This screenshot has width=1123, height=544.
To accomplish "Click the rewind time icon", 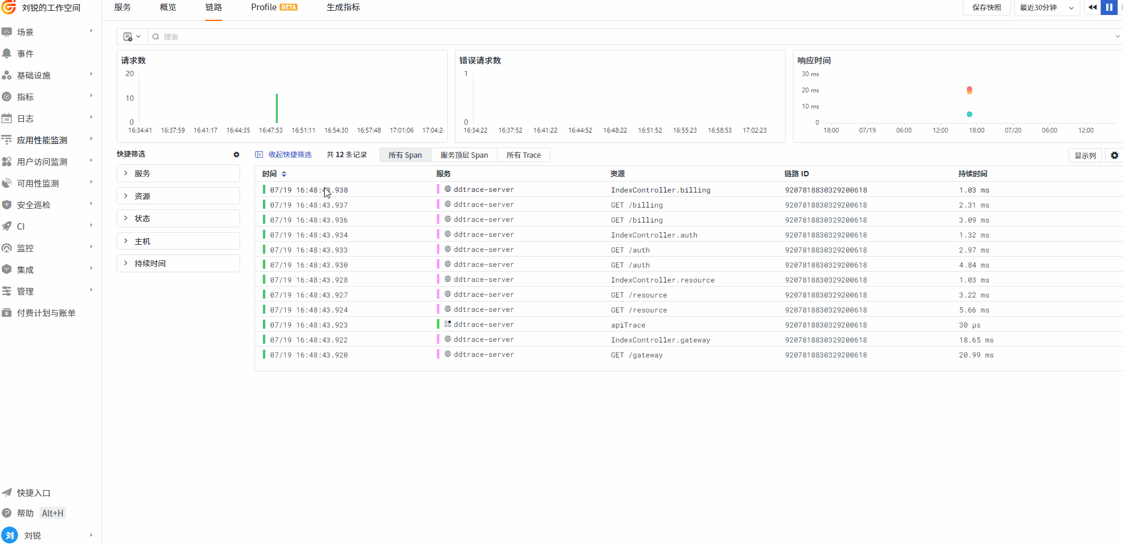I will point(1092,7).
